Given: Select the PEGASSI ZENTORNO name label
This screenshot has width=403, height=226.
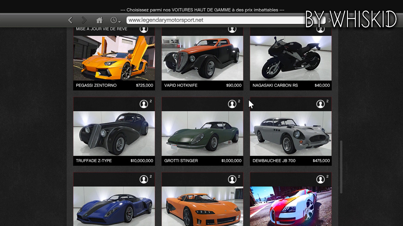Looking at the screenshot, I should 96,85.
